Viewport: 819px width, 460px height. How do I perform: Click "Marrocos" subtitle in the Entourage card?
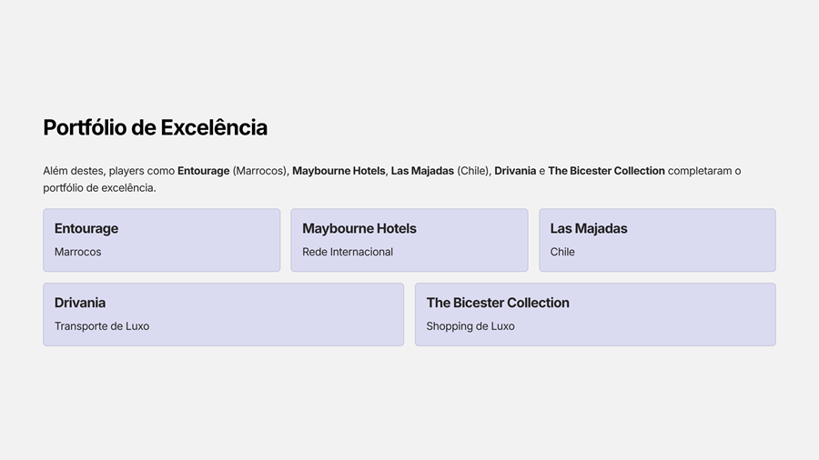point(78,252)
